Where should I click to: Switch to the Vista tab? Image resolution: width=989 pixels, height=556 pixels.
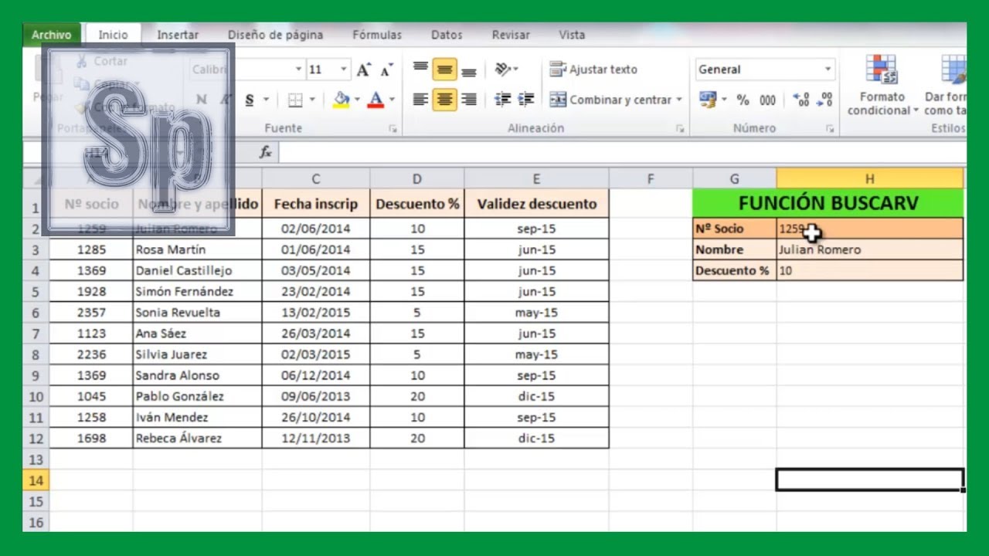572,35
